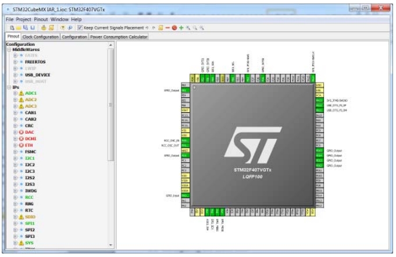
Task: Click the warning icon beside ADC1
Action: (x=22, y=93)
